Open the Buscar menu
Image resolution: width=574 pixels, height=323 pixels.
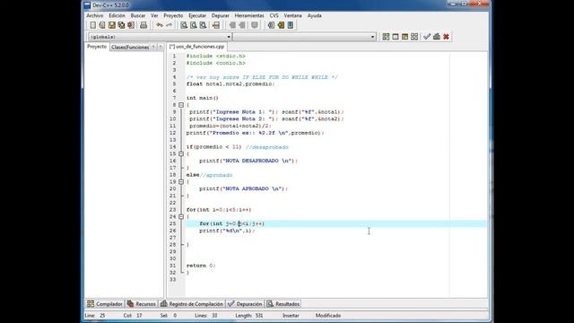138,16
